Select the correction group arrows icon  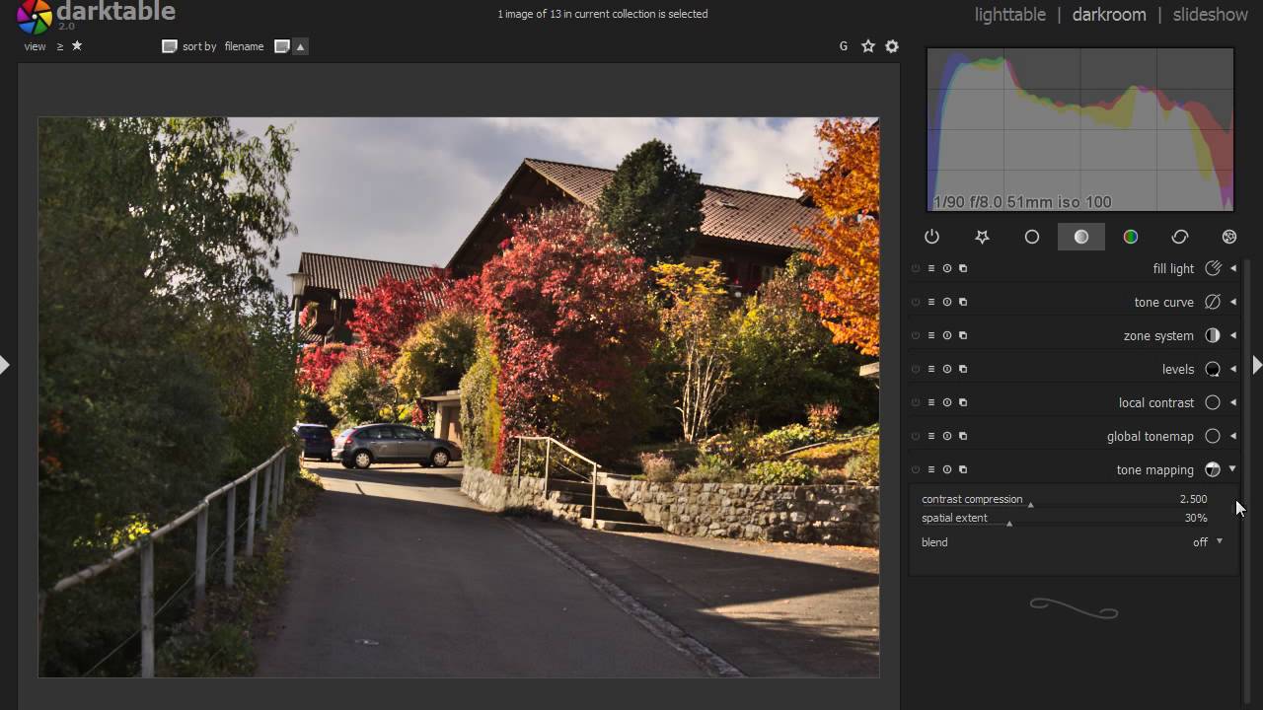(x=1180, y=237)
